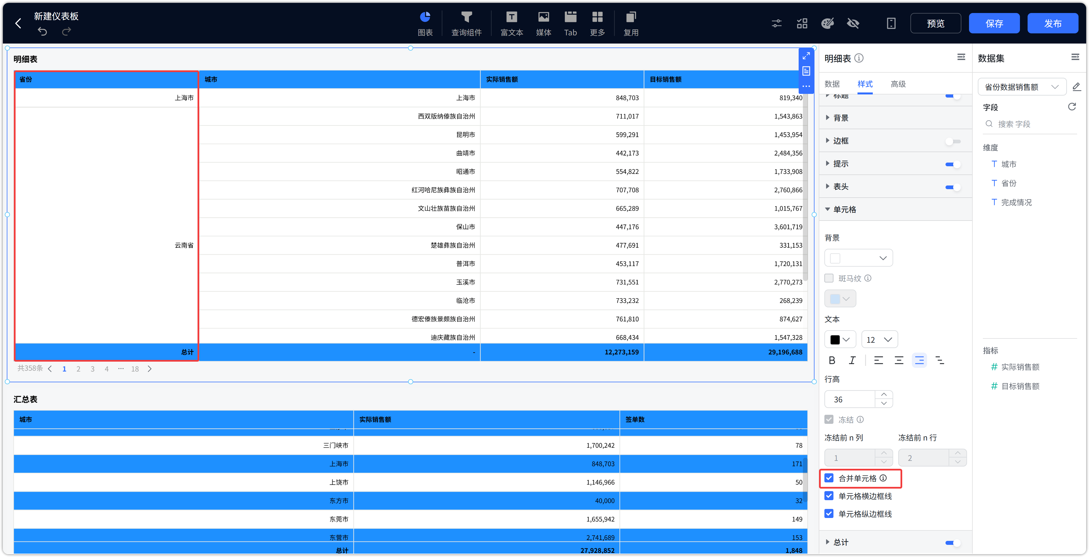The image size is (1089, 557).
Task: Go to page 2 of 明细表
Action: click(x=78, y=369)
